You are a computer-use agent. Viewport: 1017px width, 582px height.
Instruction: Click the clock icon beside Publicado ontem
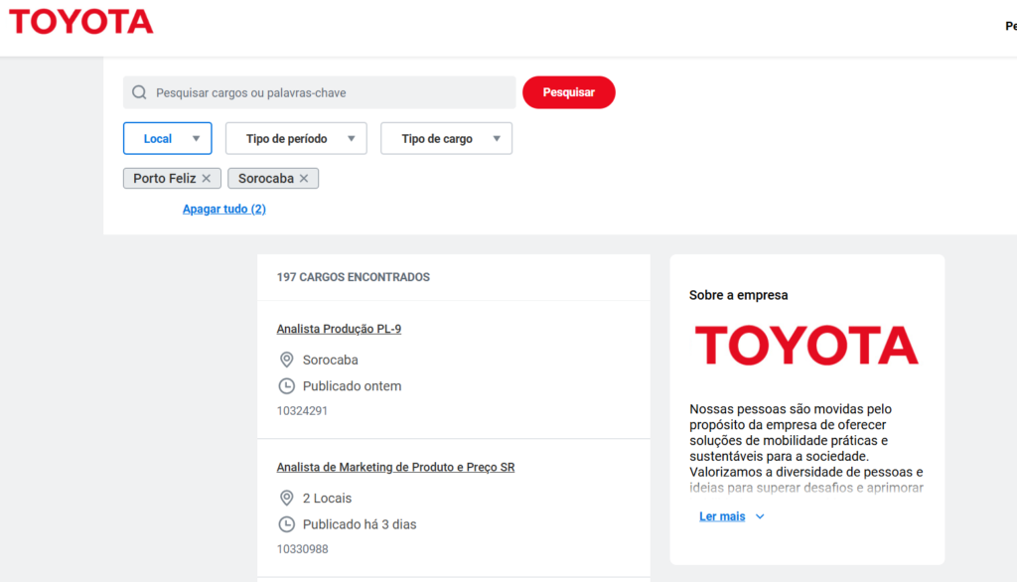(287, 386)
